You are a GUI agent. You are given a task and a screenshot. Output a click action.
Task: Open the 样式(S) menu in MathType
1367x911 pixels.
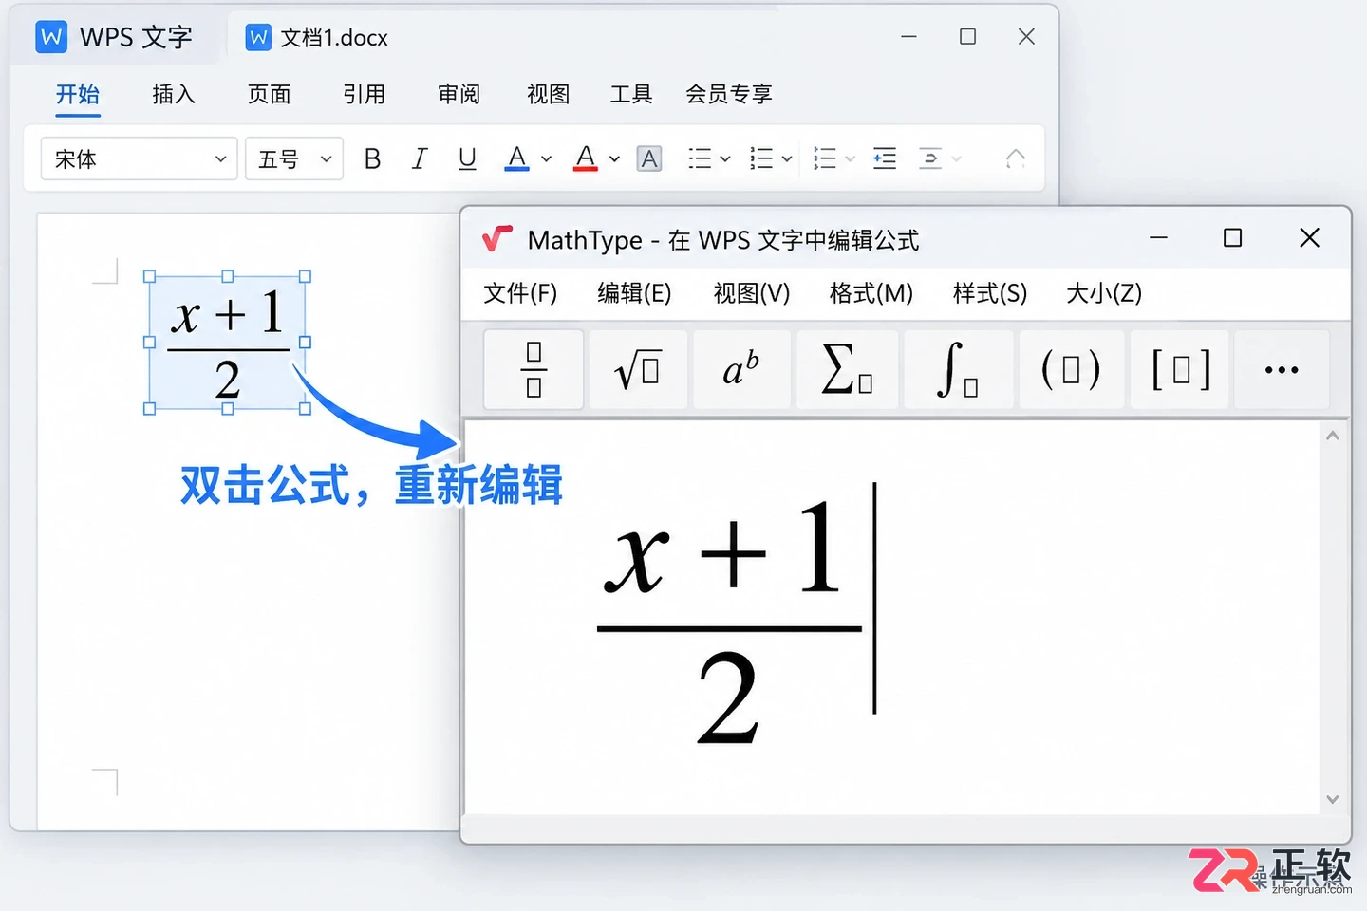990,293
